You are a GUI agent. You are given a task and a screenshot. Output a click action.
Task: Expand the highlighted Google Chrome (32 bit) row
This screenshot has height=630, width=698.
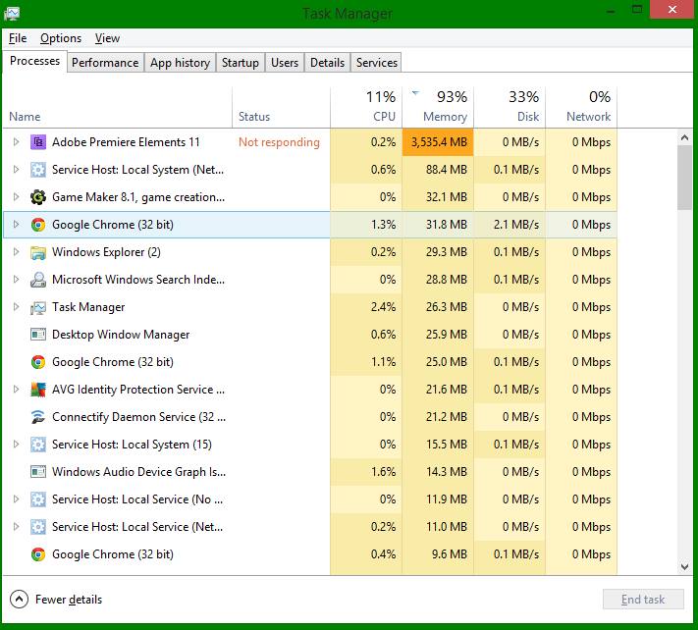click(16, 225)
